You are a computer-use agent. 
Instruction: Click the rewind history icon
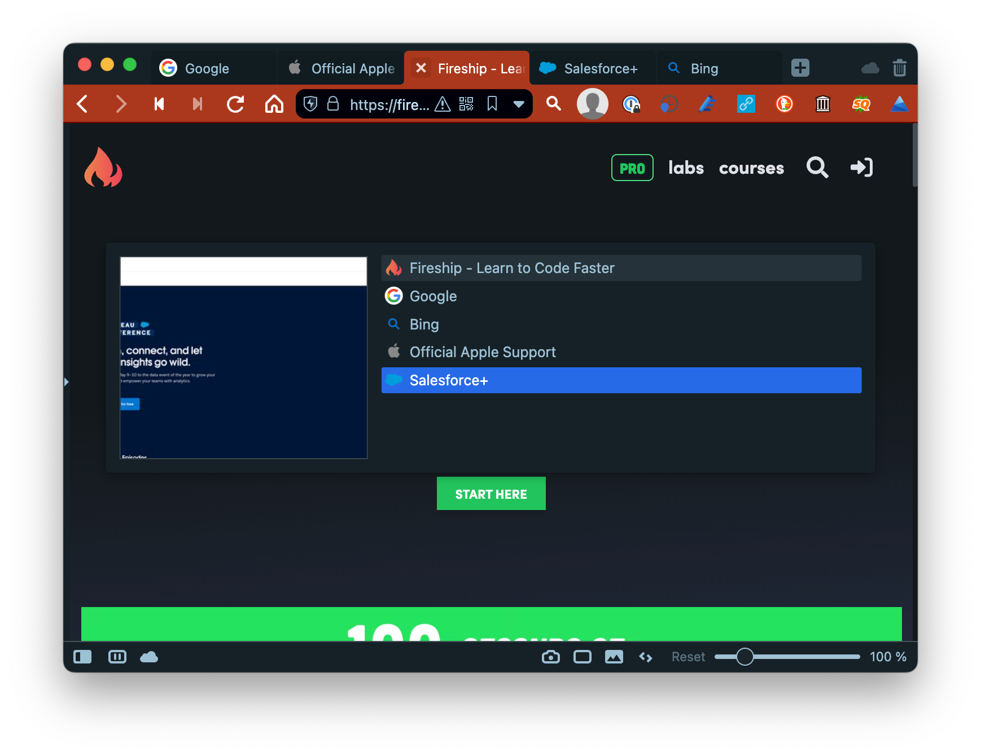pos(159,104)
